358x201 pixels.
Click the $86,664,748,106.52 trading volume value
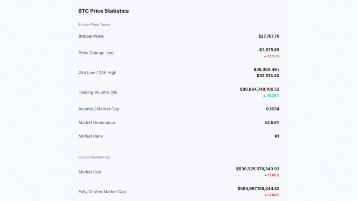tap(259, 89)
